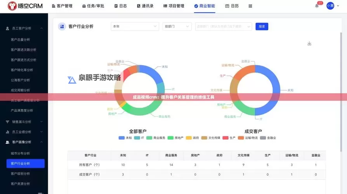Click the user avatar 小惠
This screenshot has width=347, height=194.
click(330, 6)
